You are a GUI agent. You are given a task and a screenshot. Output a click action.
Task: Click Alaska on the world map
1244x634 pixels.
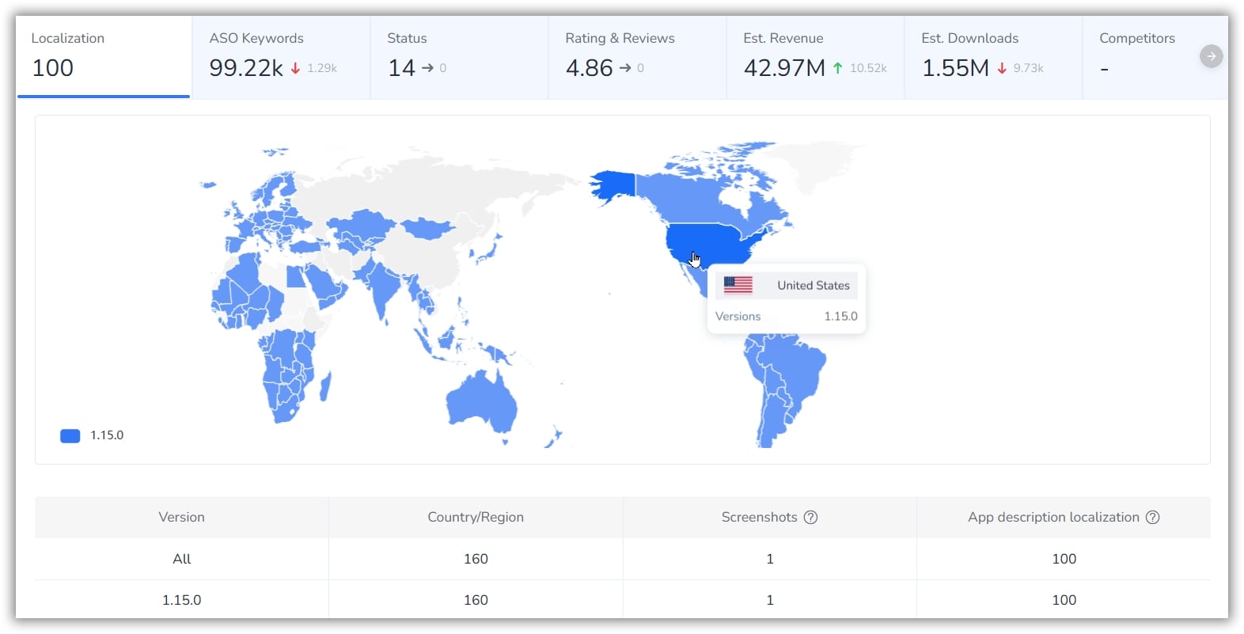pos(614,186)
